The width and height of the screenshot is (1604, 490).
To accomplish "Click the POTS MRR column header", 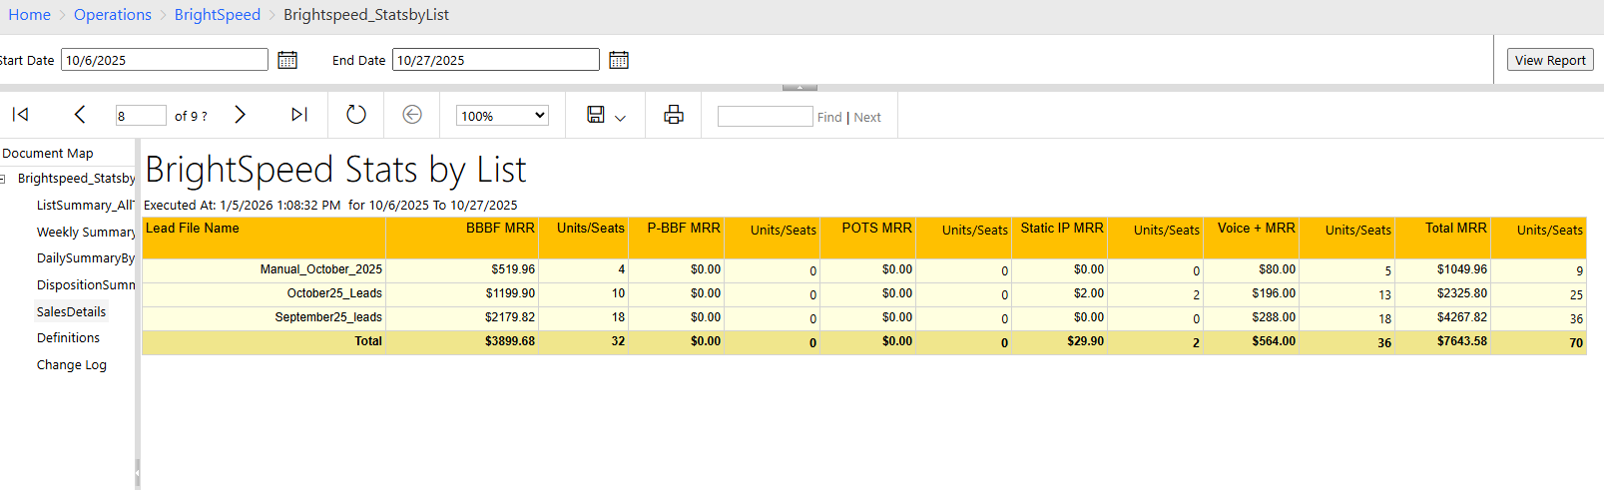I will tap(876, 229).
